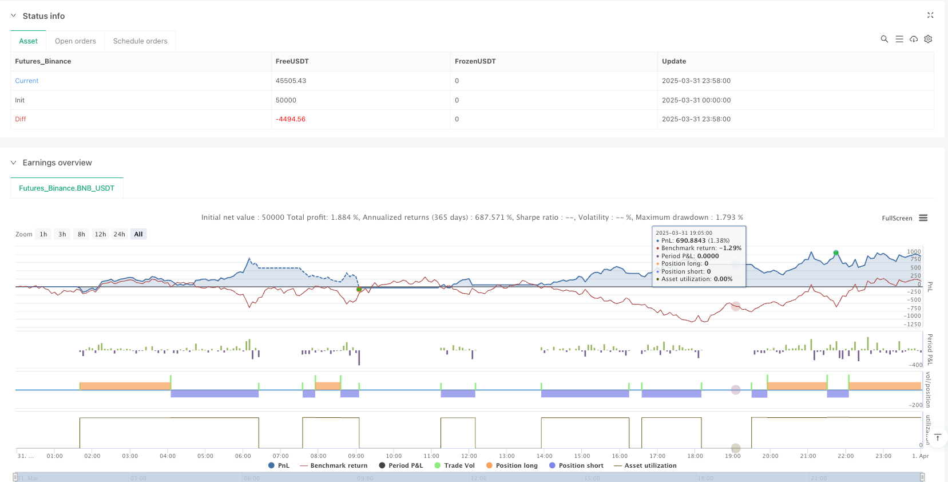Screen dimensions: 948x482
Task: Open the list view icon beside search
Action: (899, 39)
